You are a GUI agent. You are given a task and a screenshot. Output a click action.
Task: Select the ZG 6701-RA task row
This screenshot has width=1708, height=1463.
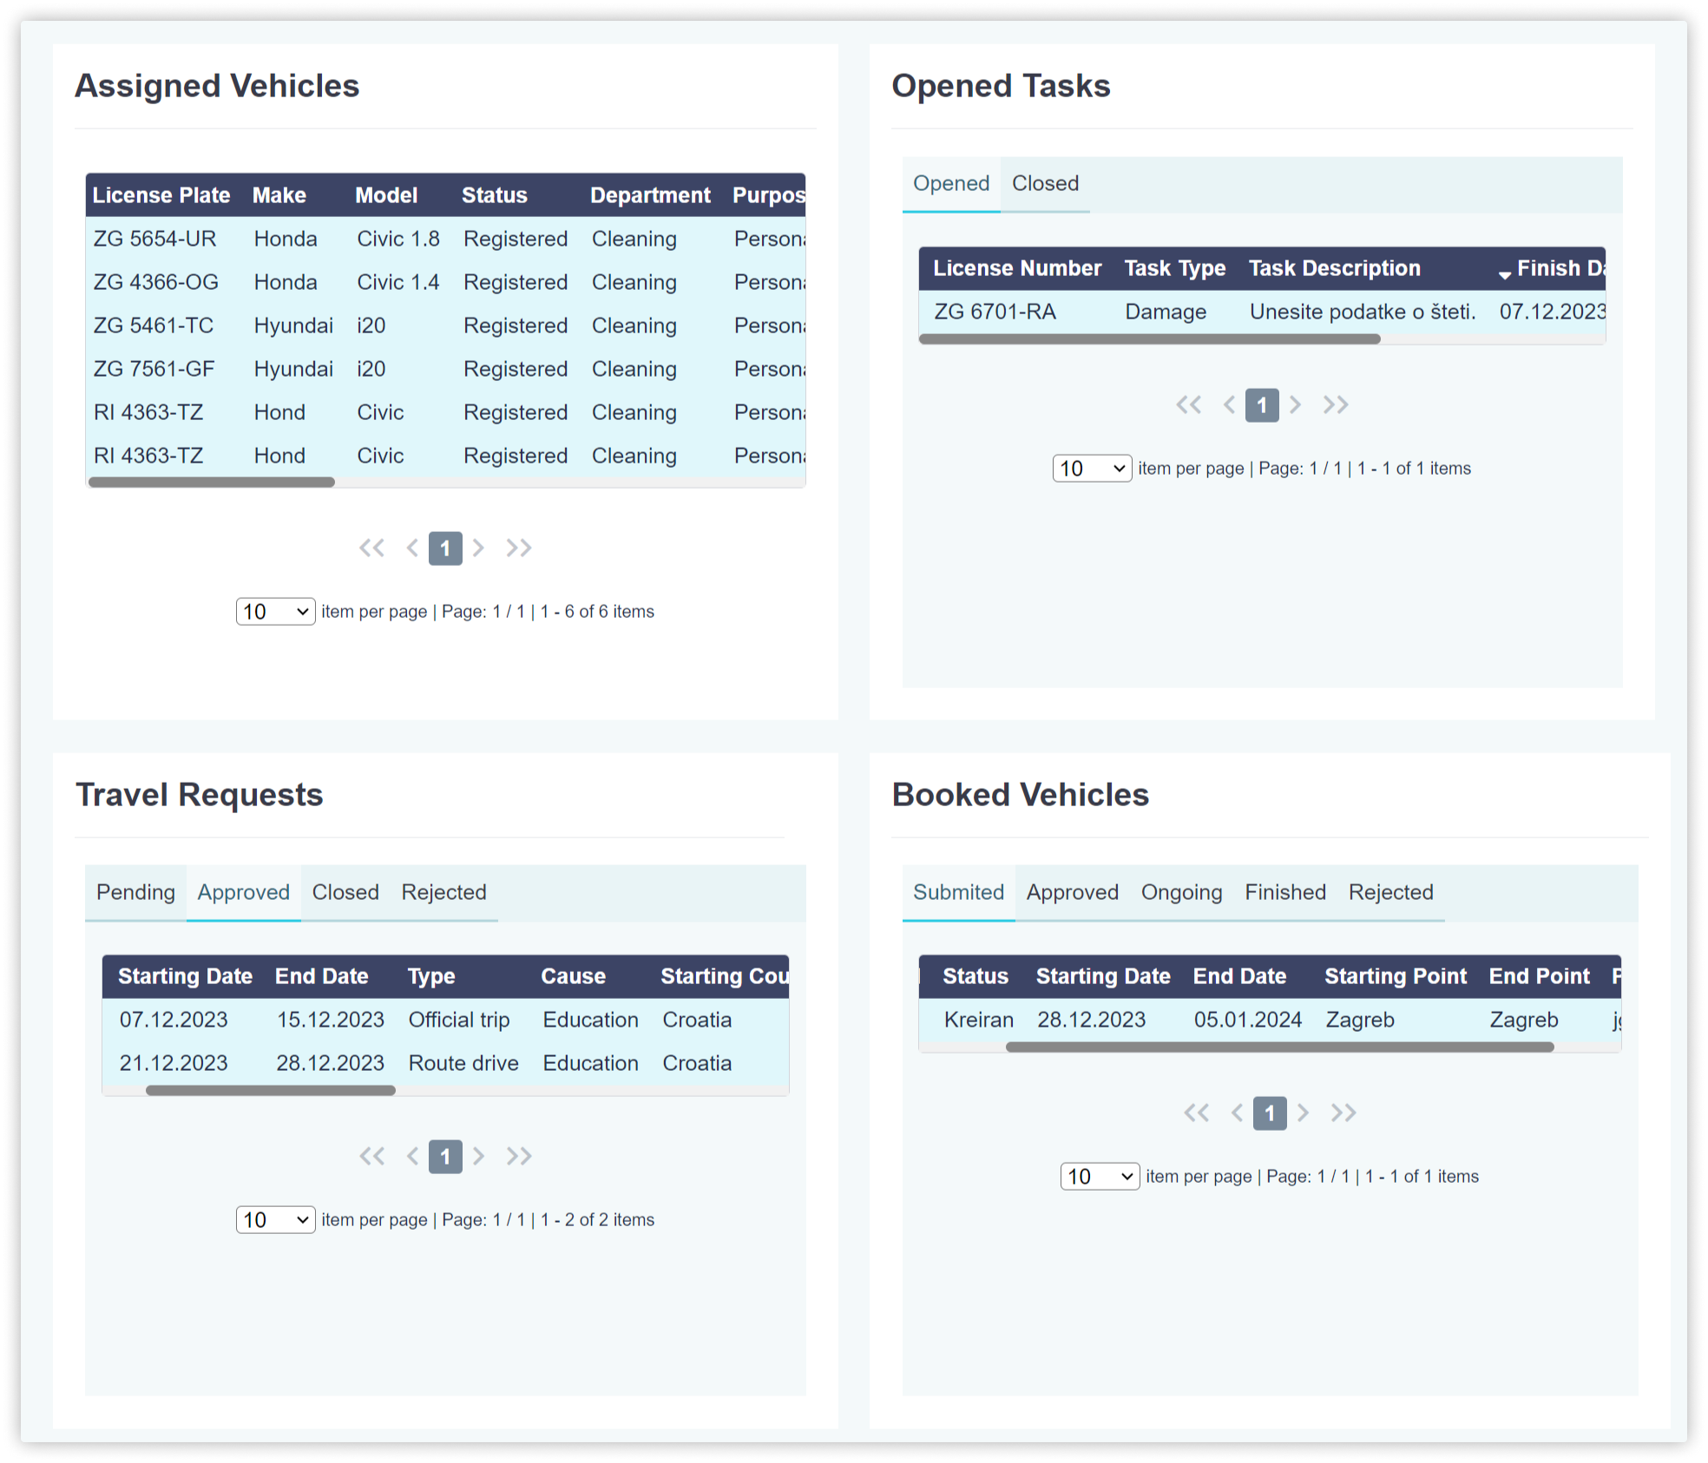point(995,312)
